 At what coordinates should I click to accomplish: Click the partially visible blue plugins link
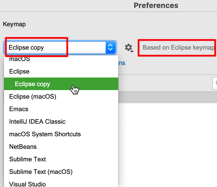coord(122,63)
